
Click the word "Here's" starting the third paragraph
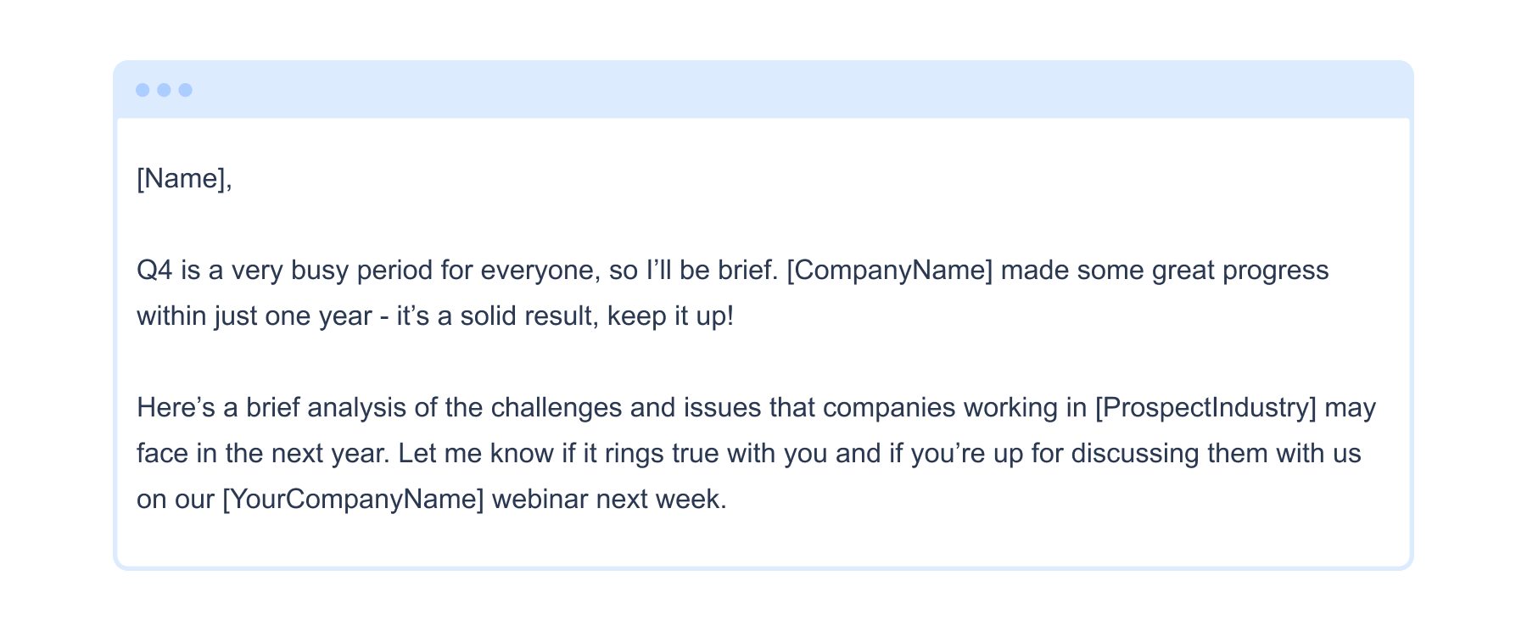[x=176, y=408]
